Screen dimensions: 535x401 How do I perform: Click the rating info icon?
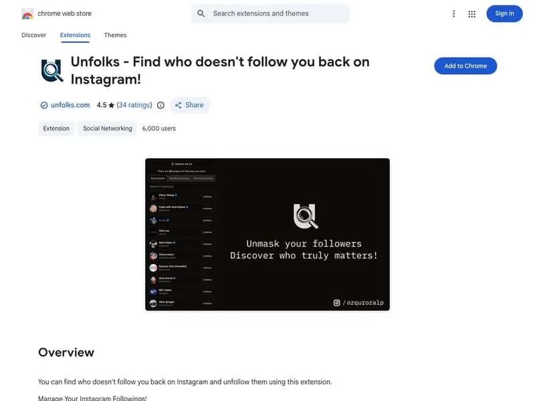click(x=160, y=105)
